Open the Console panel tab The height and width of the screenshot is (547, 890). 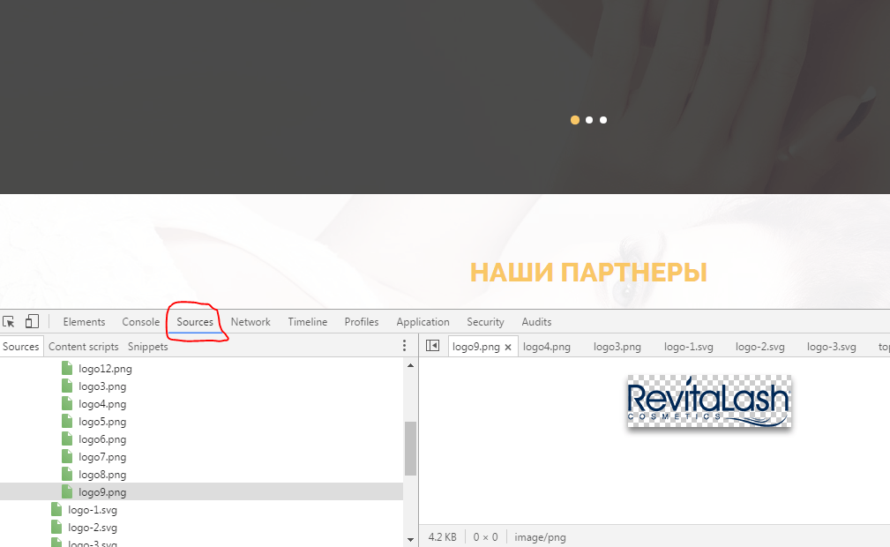click(141, 322)
